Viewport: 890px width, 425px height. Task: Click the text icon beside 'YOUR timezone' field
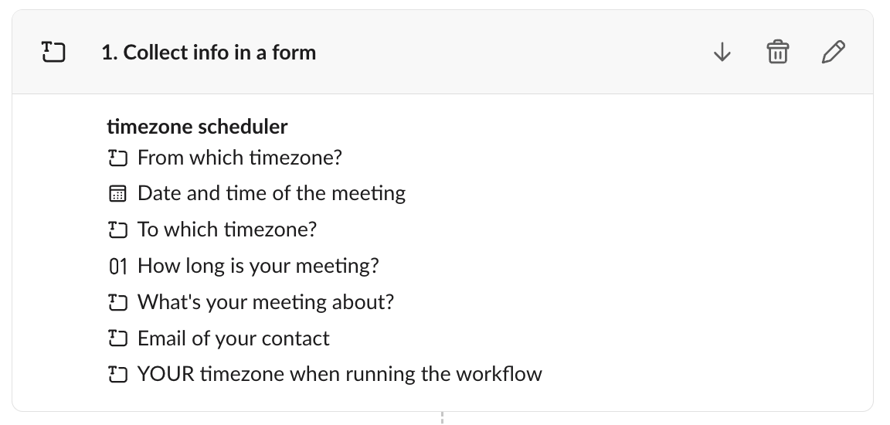117,375
